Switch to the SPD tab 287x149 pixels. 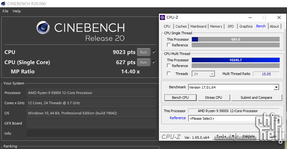pyautogui.click(x=231, y=26)
